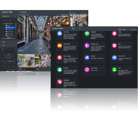The image size is (138, 113).
Task: Open the PC-NVR module icon
Action: pyautogui.click(x=59, y=70)
